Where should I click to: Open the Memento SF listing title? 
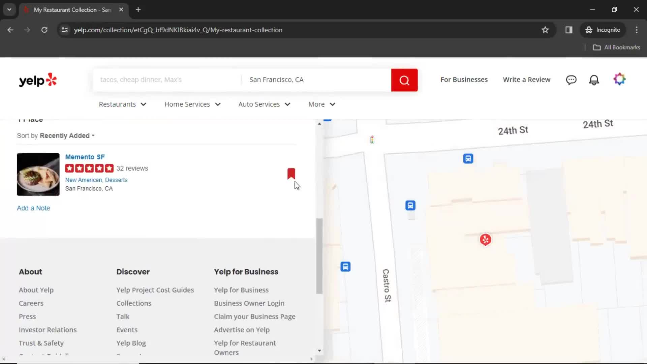85,157
